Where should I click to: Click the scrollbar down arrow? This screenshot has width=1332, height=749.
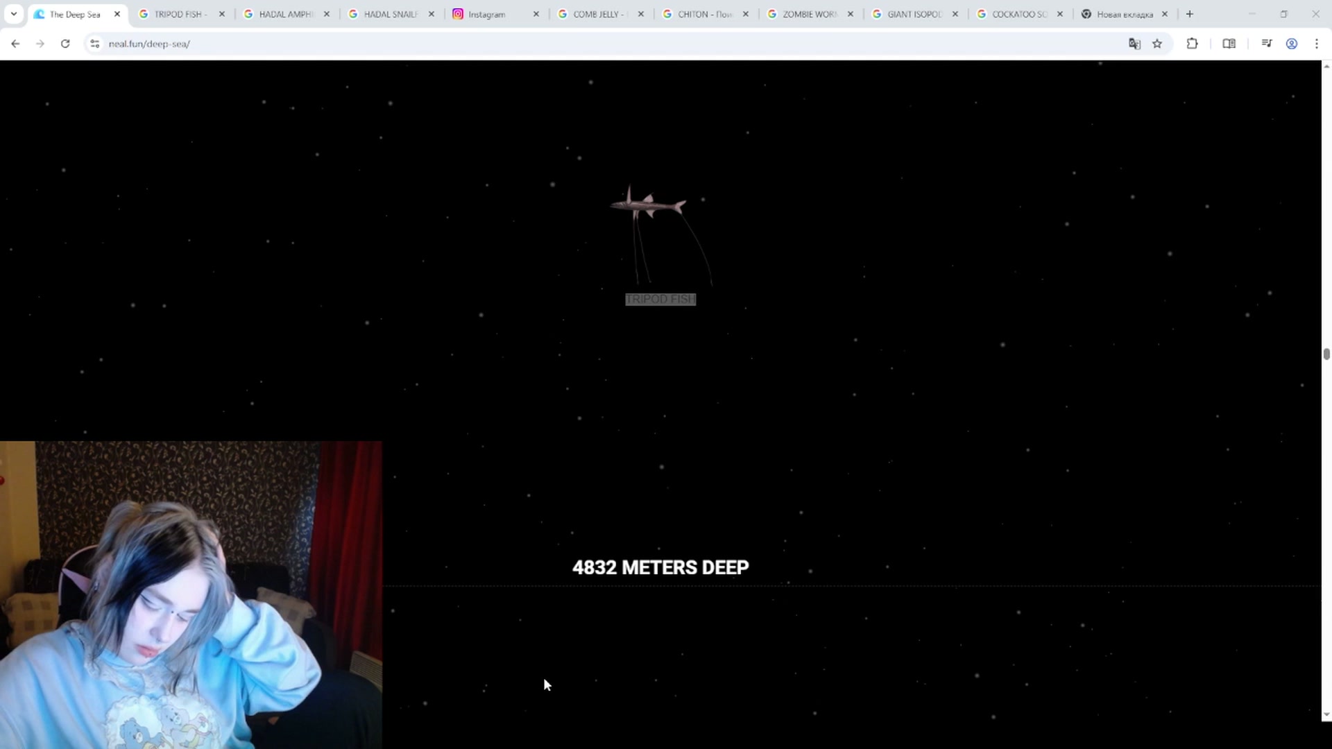(x=1326, y=715)
